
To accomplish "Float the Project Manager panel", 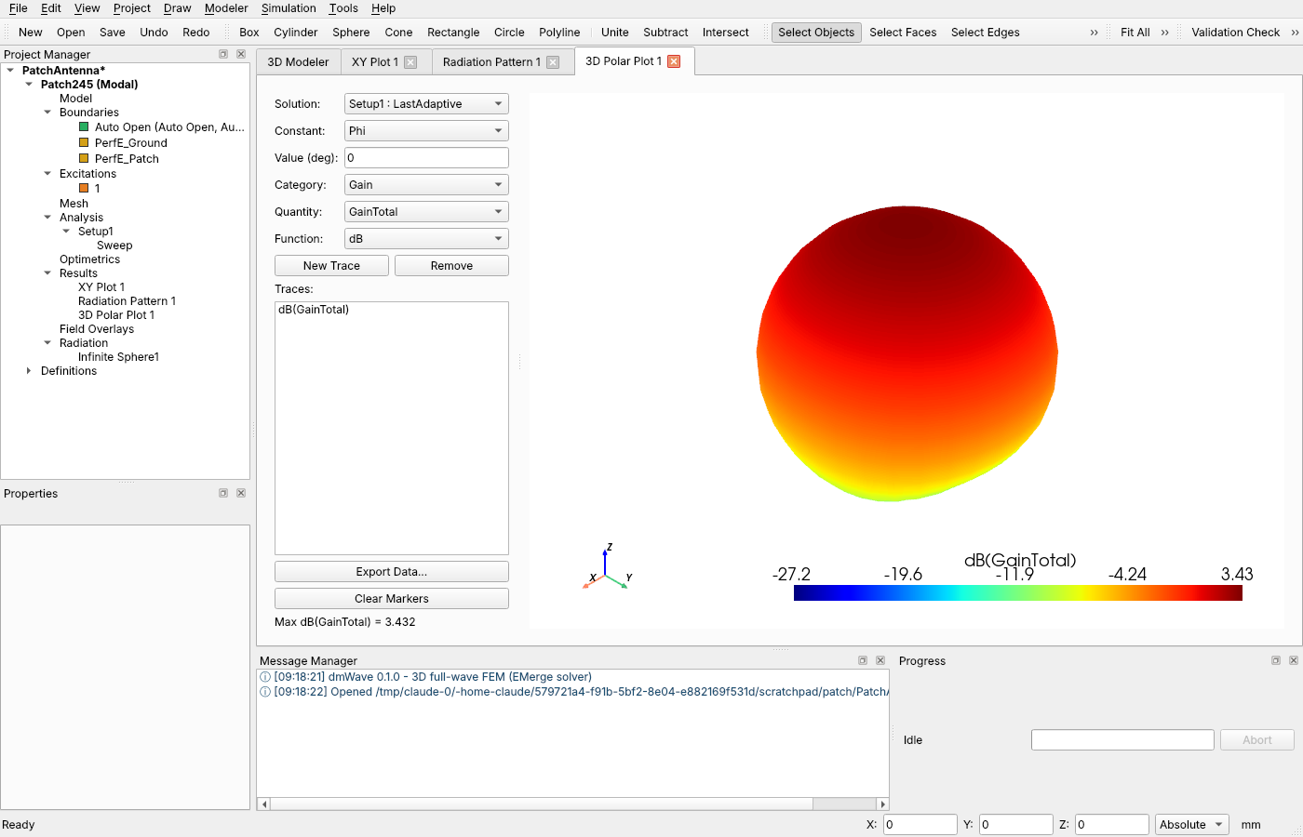I will (223, 54).
